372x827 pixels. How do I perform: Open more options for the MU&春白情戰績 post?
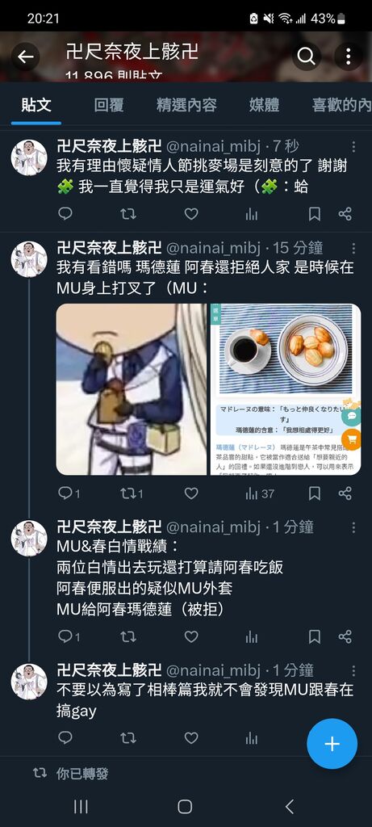353,527
